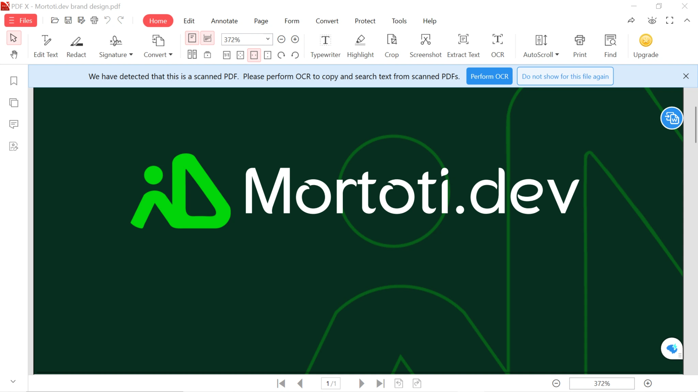Go to the Annotate tab

pyautogui.click(x=224, y=21)
